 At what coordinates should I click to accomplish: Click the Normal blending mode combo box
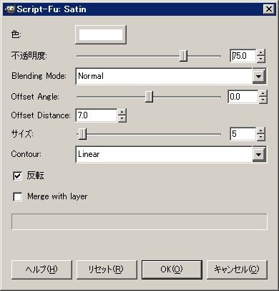(x=171, y=77)
